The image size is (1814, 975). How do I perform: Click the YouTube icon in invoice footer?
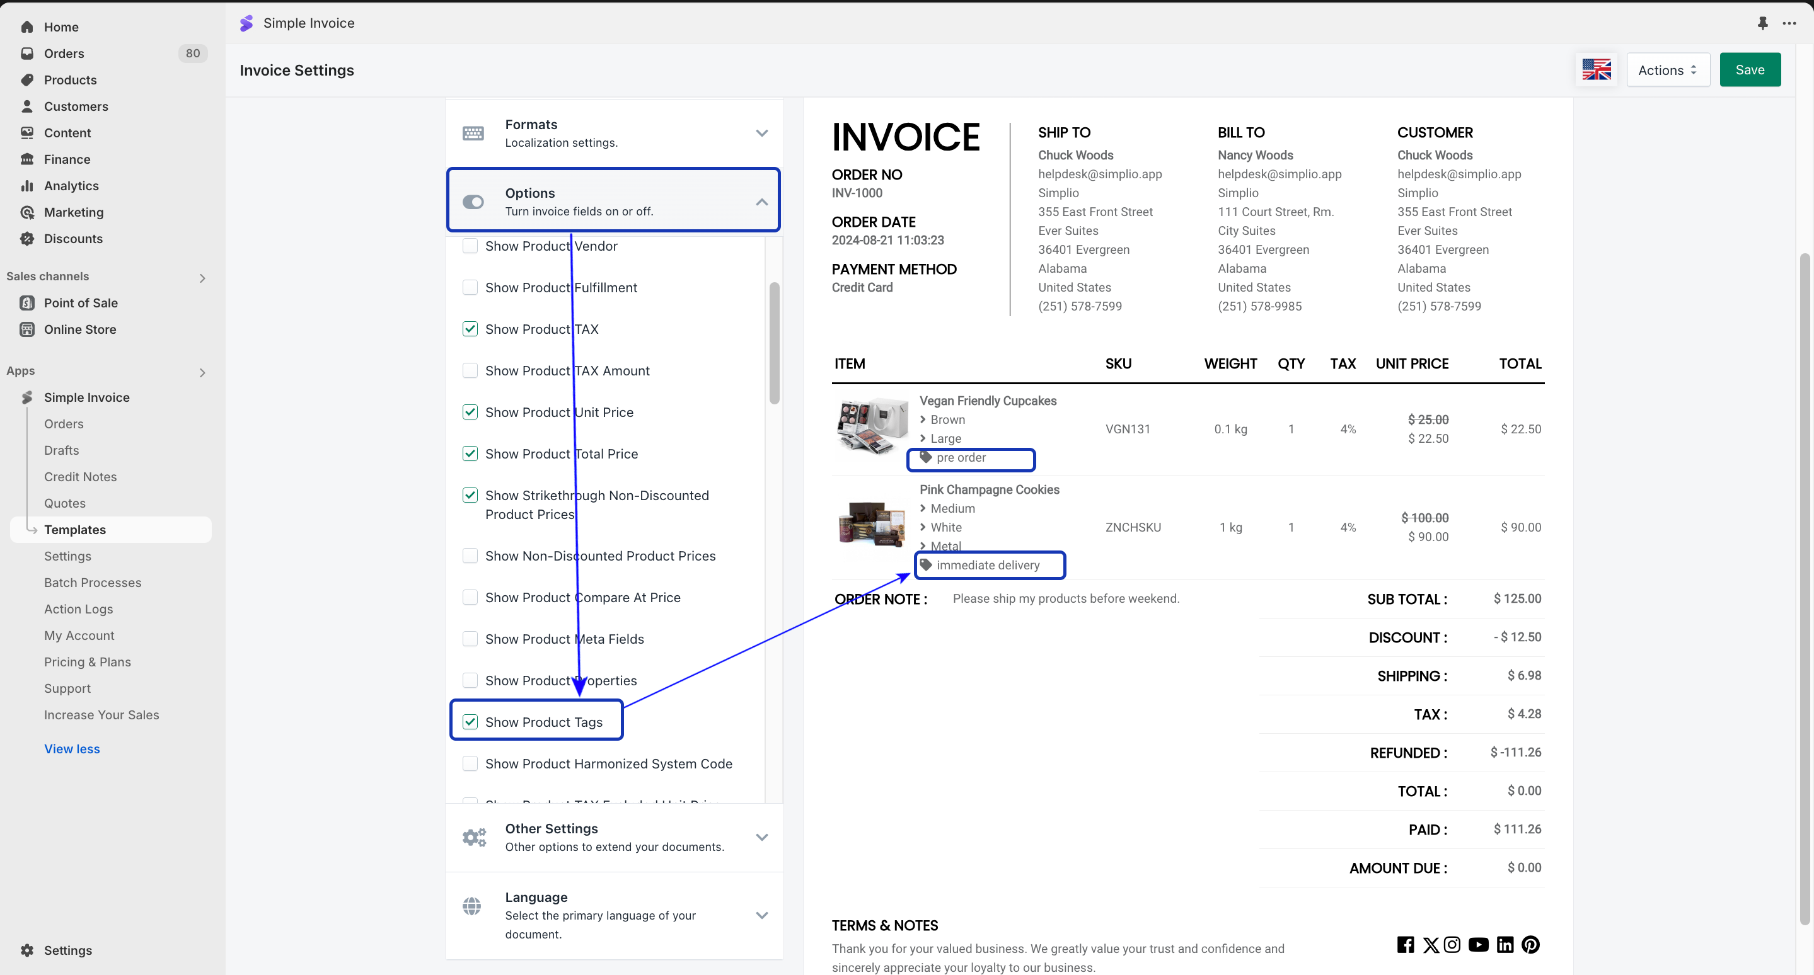(x=1478, y=944)
